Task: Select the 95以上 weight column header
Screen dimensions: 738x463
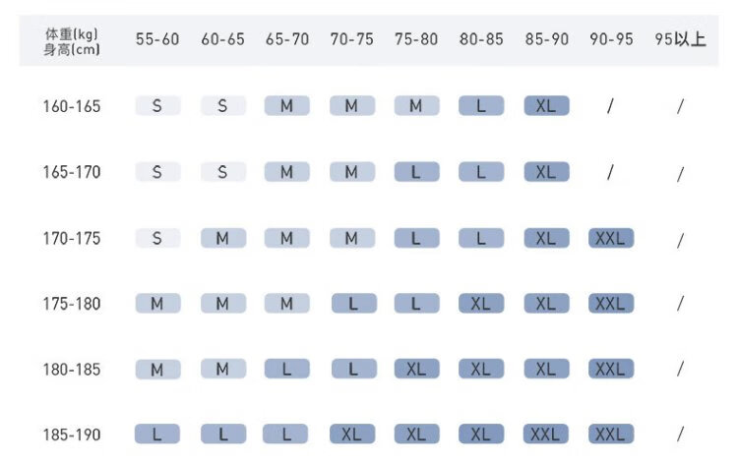Action: [x=680, y=40]
